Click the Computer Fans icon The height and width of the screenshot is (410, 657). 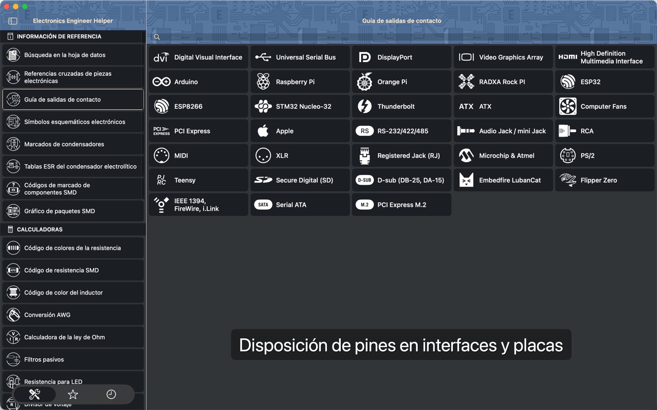coord(568,106)
